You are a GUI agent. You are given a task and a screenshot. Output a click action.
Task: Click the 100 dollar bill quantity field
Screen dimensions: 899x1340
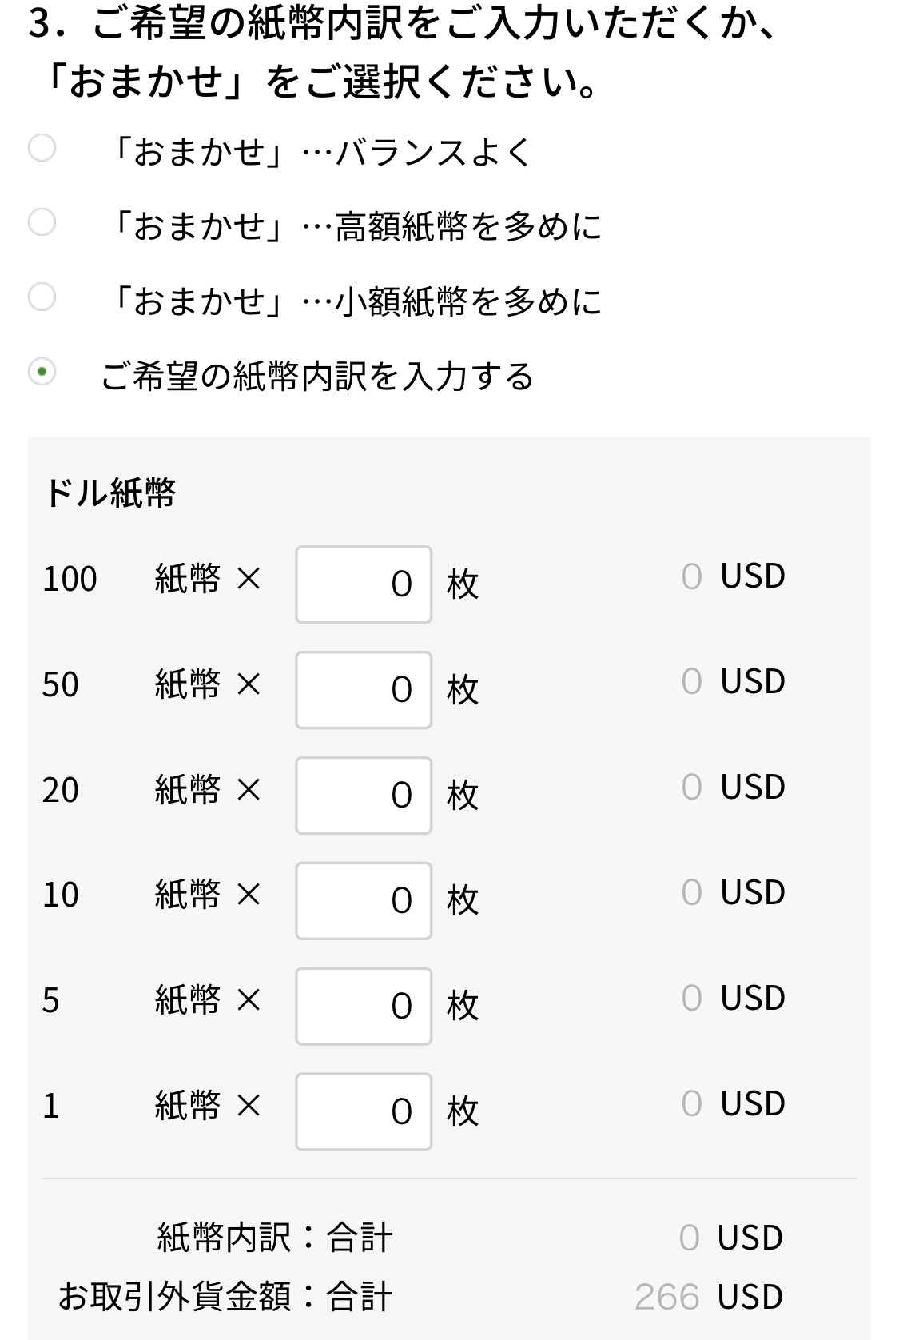click(364, 584)
